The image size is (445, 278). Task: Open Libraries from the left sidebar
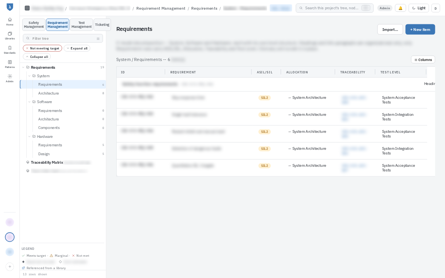pyautogui.click(x=10, y=36)
